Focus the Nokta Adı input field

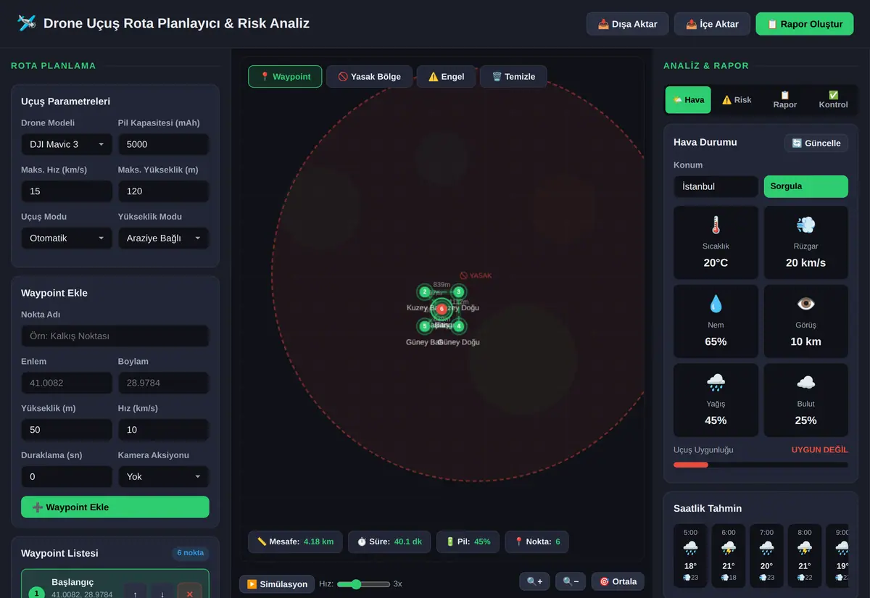click(115, 336)
